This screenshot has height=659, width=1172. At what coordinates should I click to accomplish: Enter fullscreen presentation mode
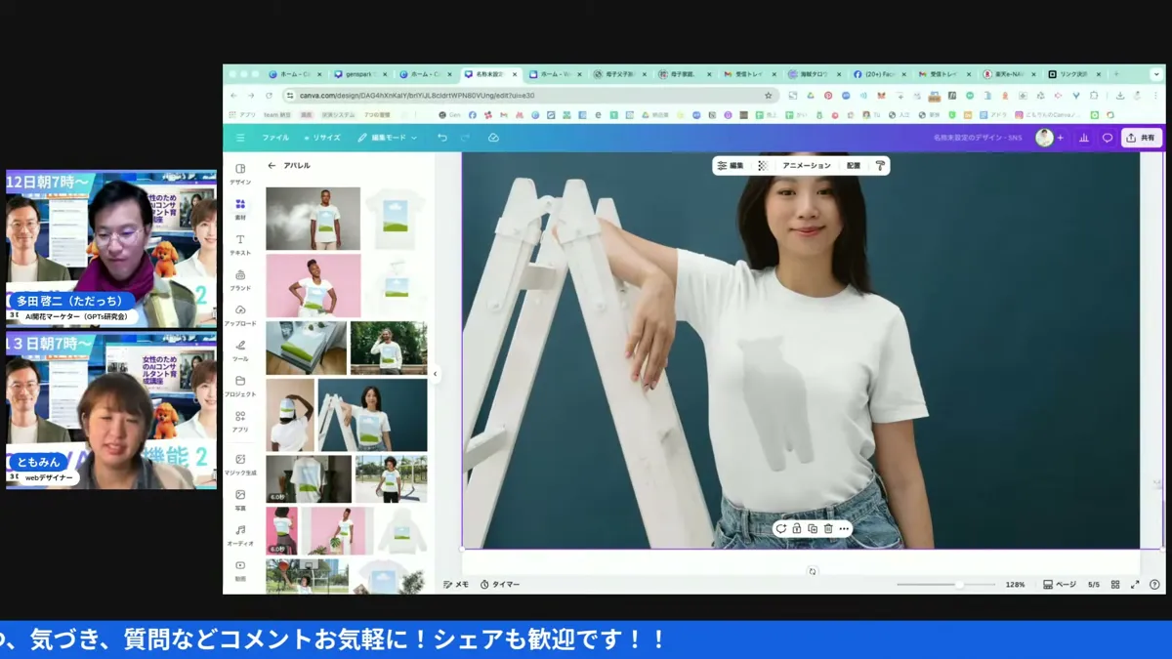[1135, 585]
